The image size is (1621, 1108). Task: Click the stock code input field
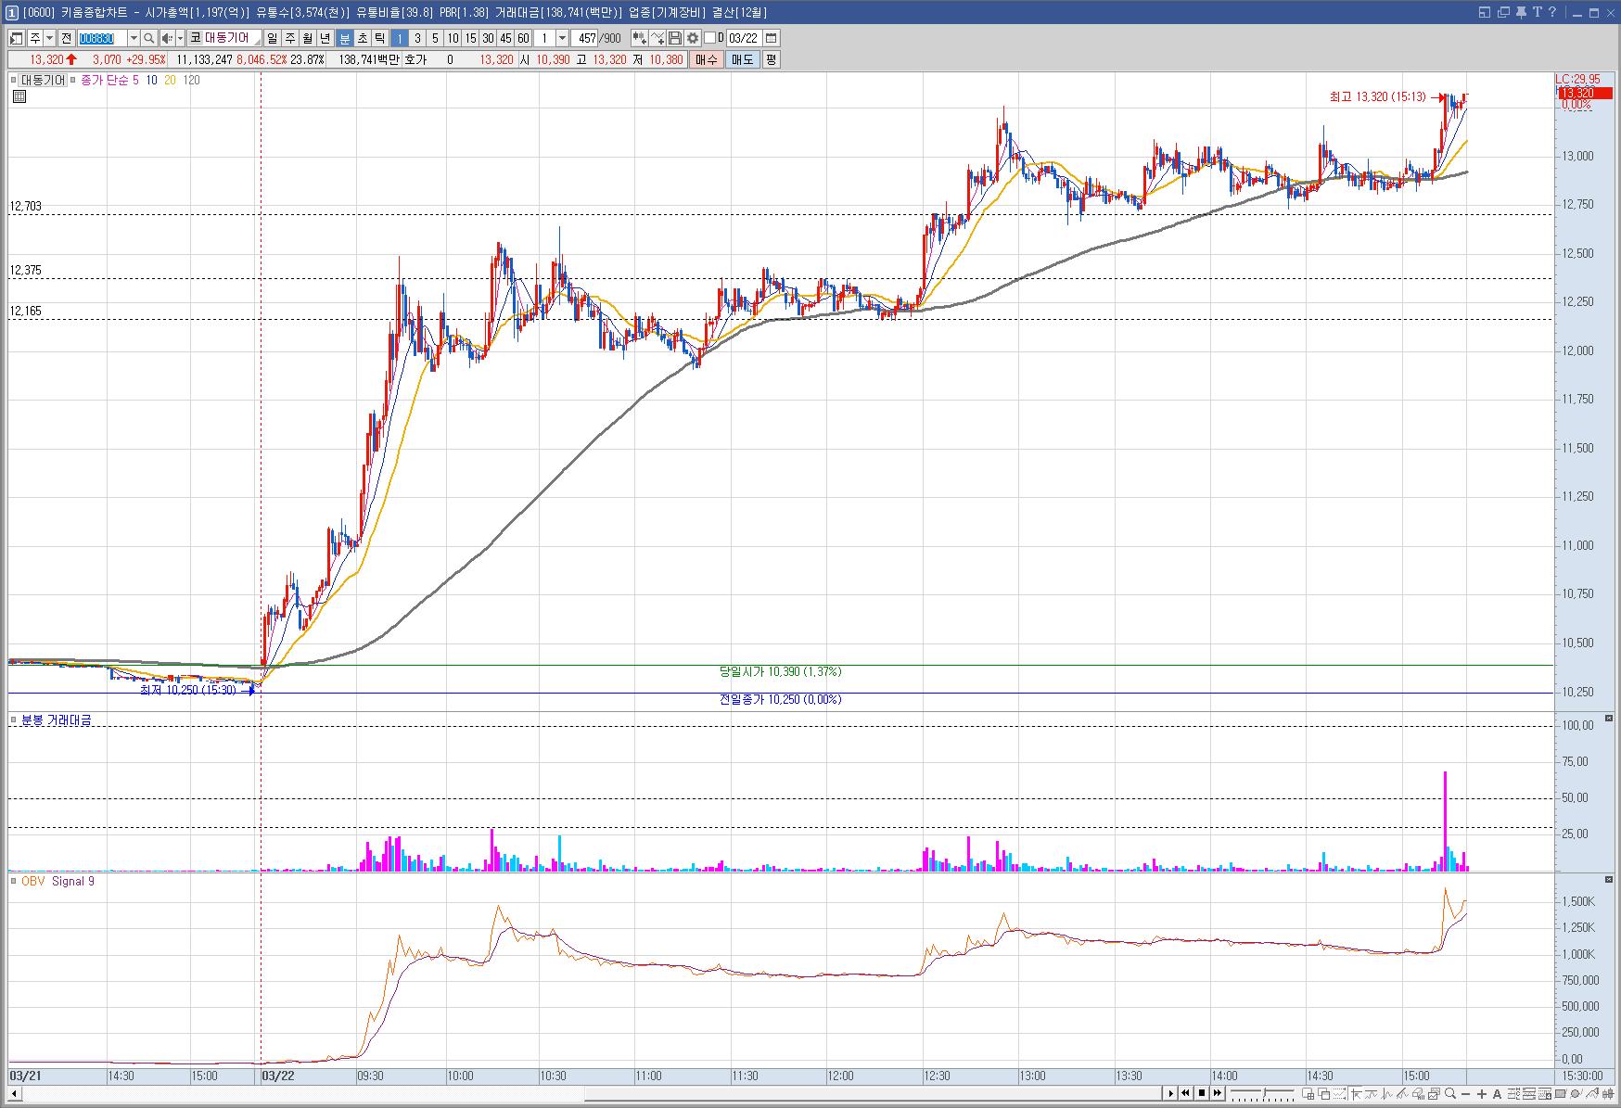click(101, 38)
